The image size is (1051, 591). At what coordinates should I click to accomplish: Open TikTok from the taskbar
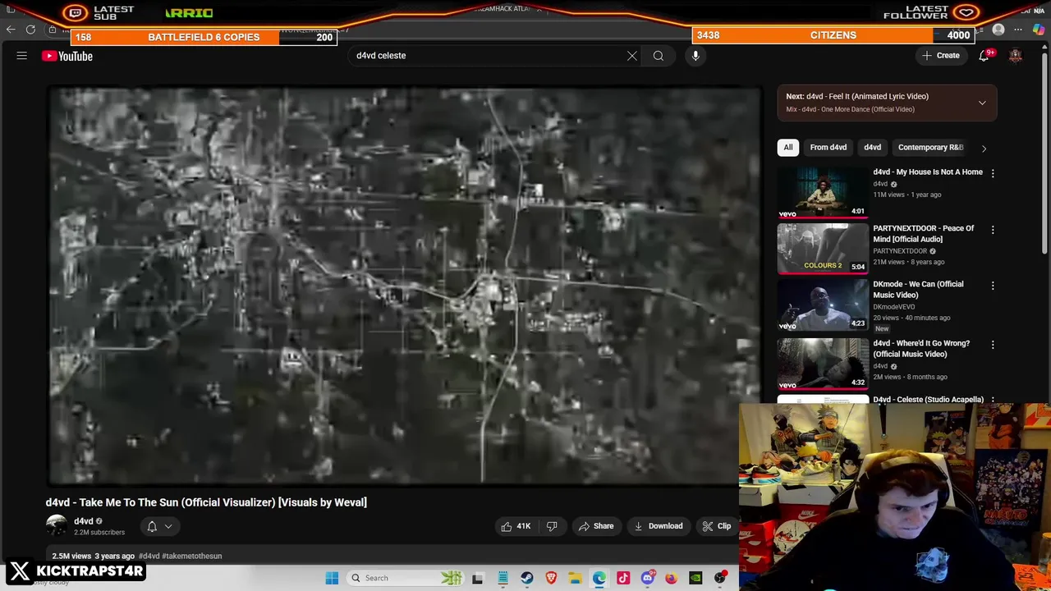pyautogui.click(x=623, y=578)
